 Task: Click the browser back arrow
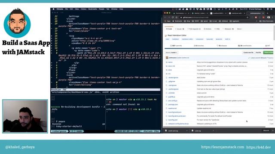(165, 18)
